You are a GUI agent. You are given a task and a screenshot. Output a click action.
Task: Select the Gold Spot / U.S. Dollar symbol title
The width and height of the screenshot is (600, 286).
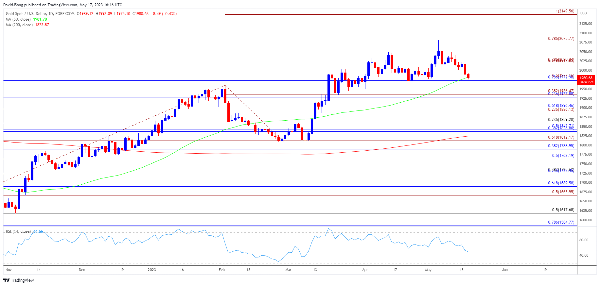(x=40, y=14)
